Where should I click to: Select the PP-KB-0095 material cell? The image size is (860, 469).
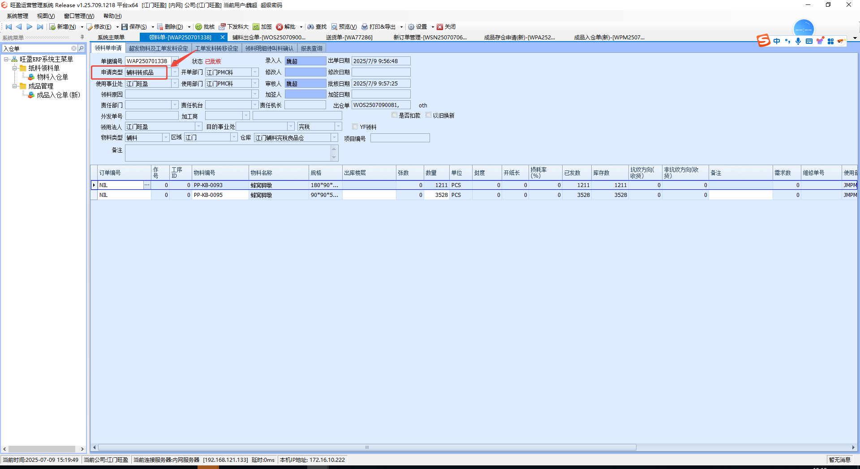220,195
